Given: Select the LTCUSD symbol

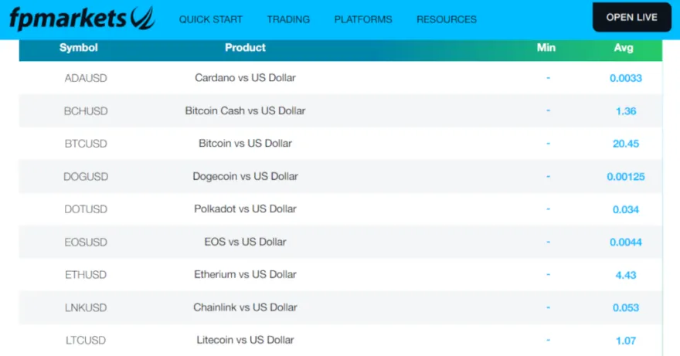Looking at the screenshot, I should [85, 340].
